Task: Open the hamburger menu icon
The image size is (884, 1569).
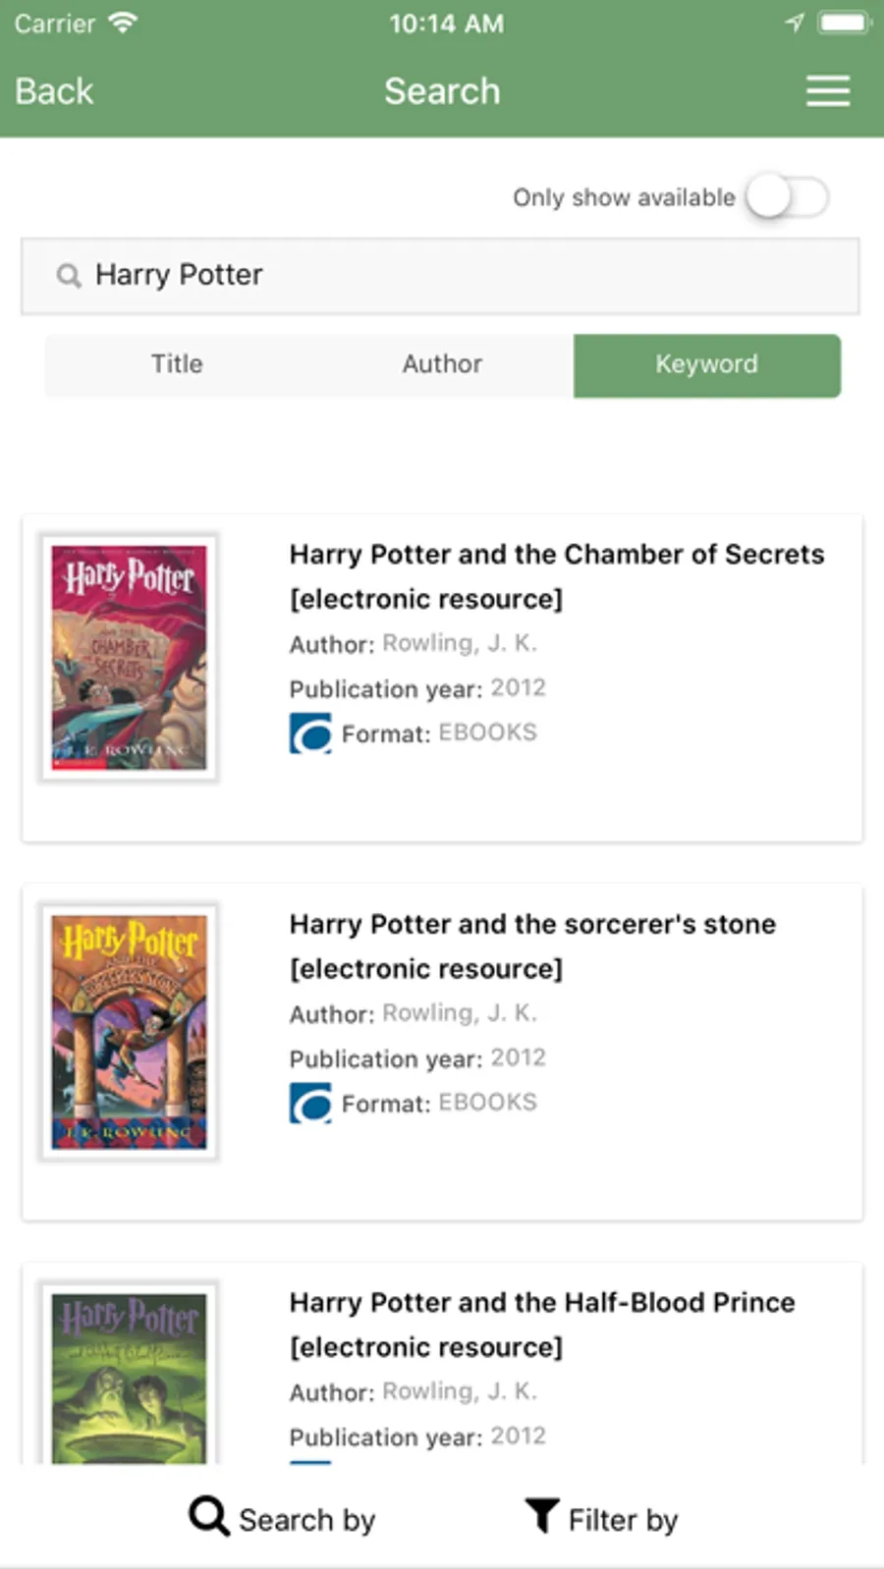Action: click(x=828, y=91)
